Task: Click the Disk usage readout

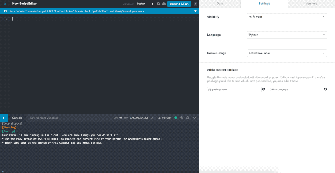Action: [x=160, y=118]
